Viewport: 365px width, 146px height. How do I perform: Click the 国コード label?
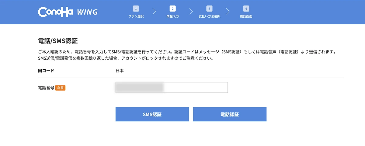(x=46, y=71)
